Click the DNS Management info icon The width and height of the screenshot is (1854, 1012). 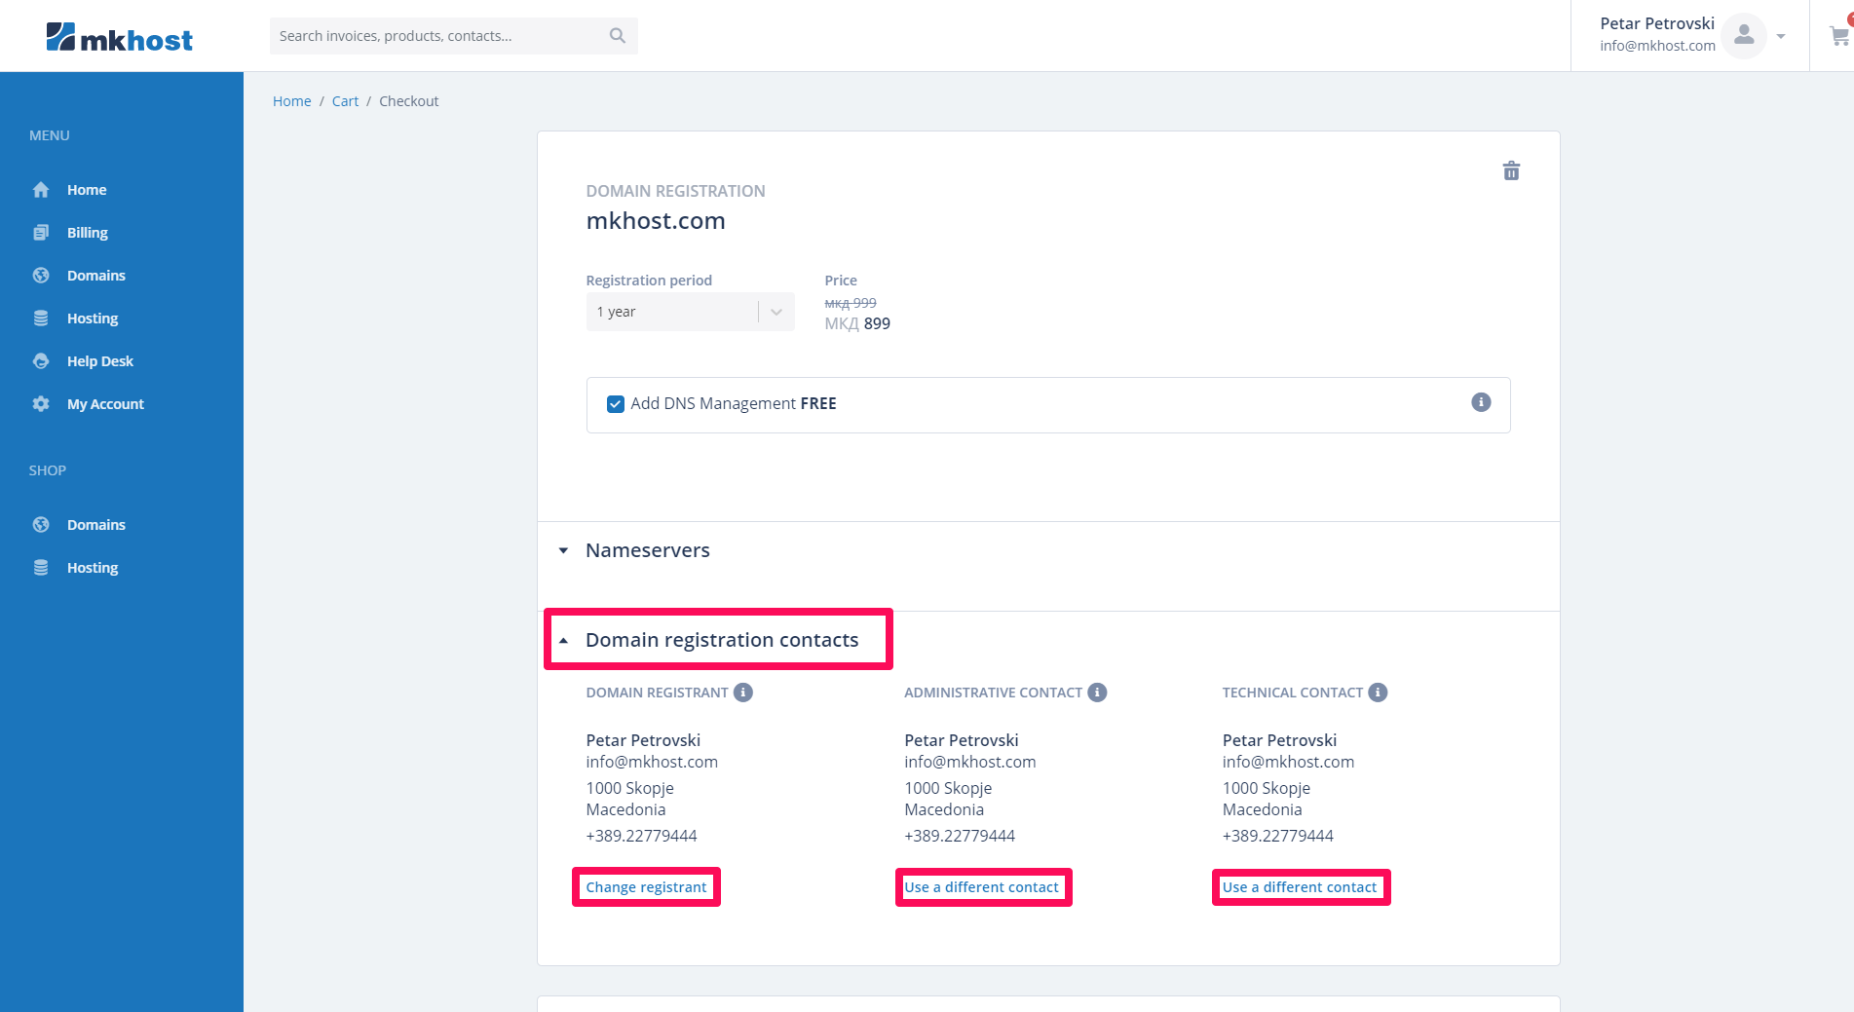coord(1481,402)
